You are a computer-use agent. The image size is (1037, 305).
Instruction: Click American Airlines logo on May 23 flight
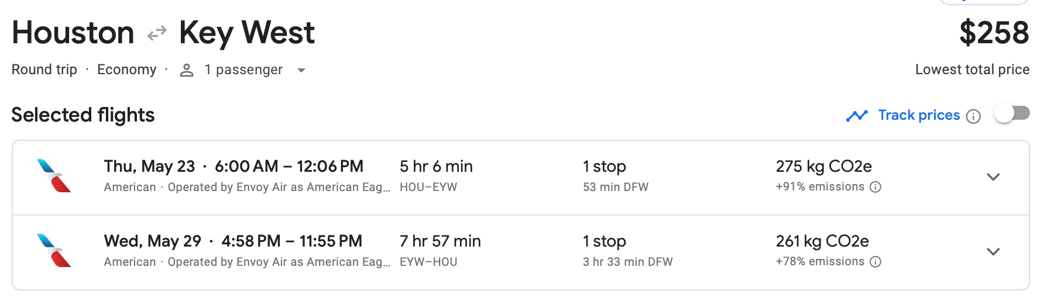click(x=54, y=176)
